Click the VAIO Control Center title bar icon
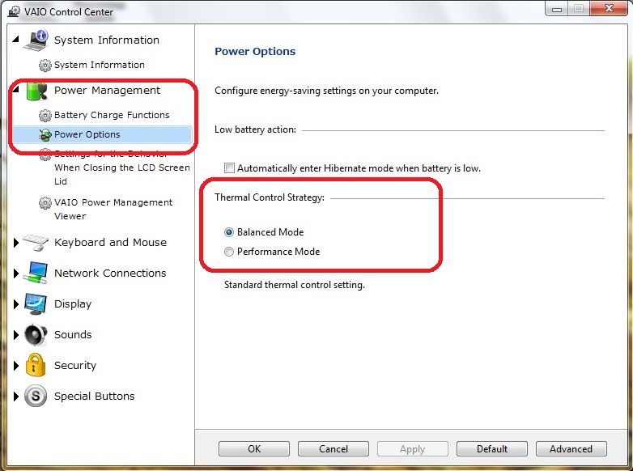 coord(15,11)
